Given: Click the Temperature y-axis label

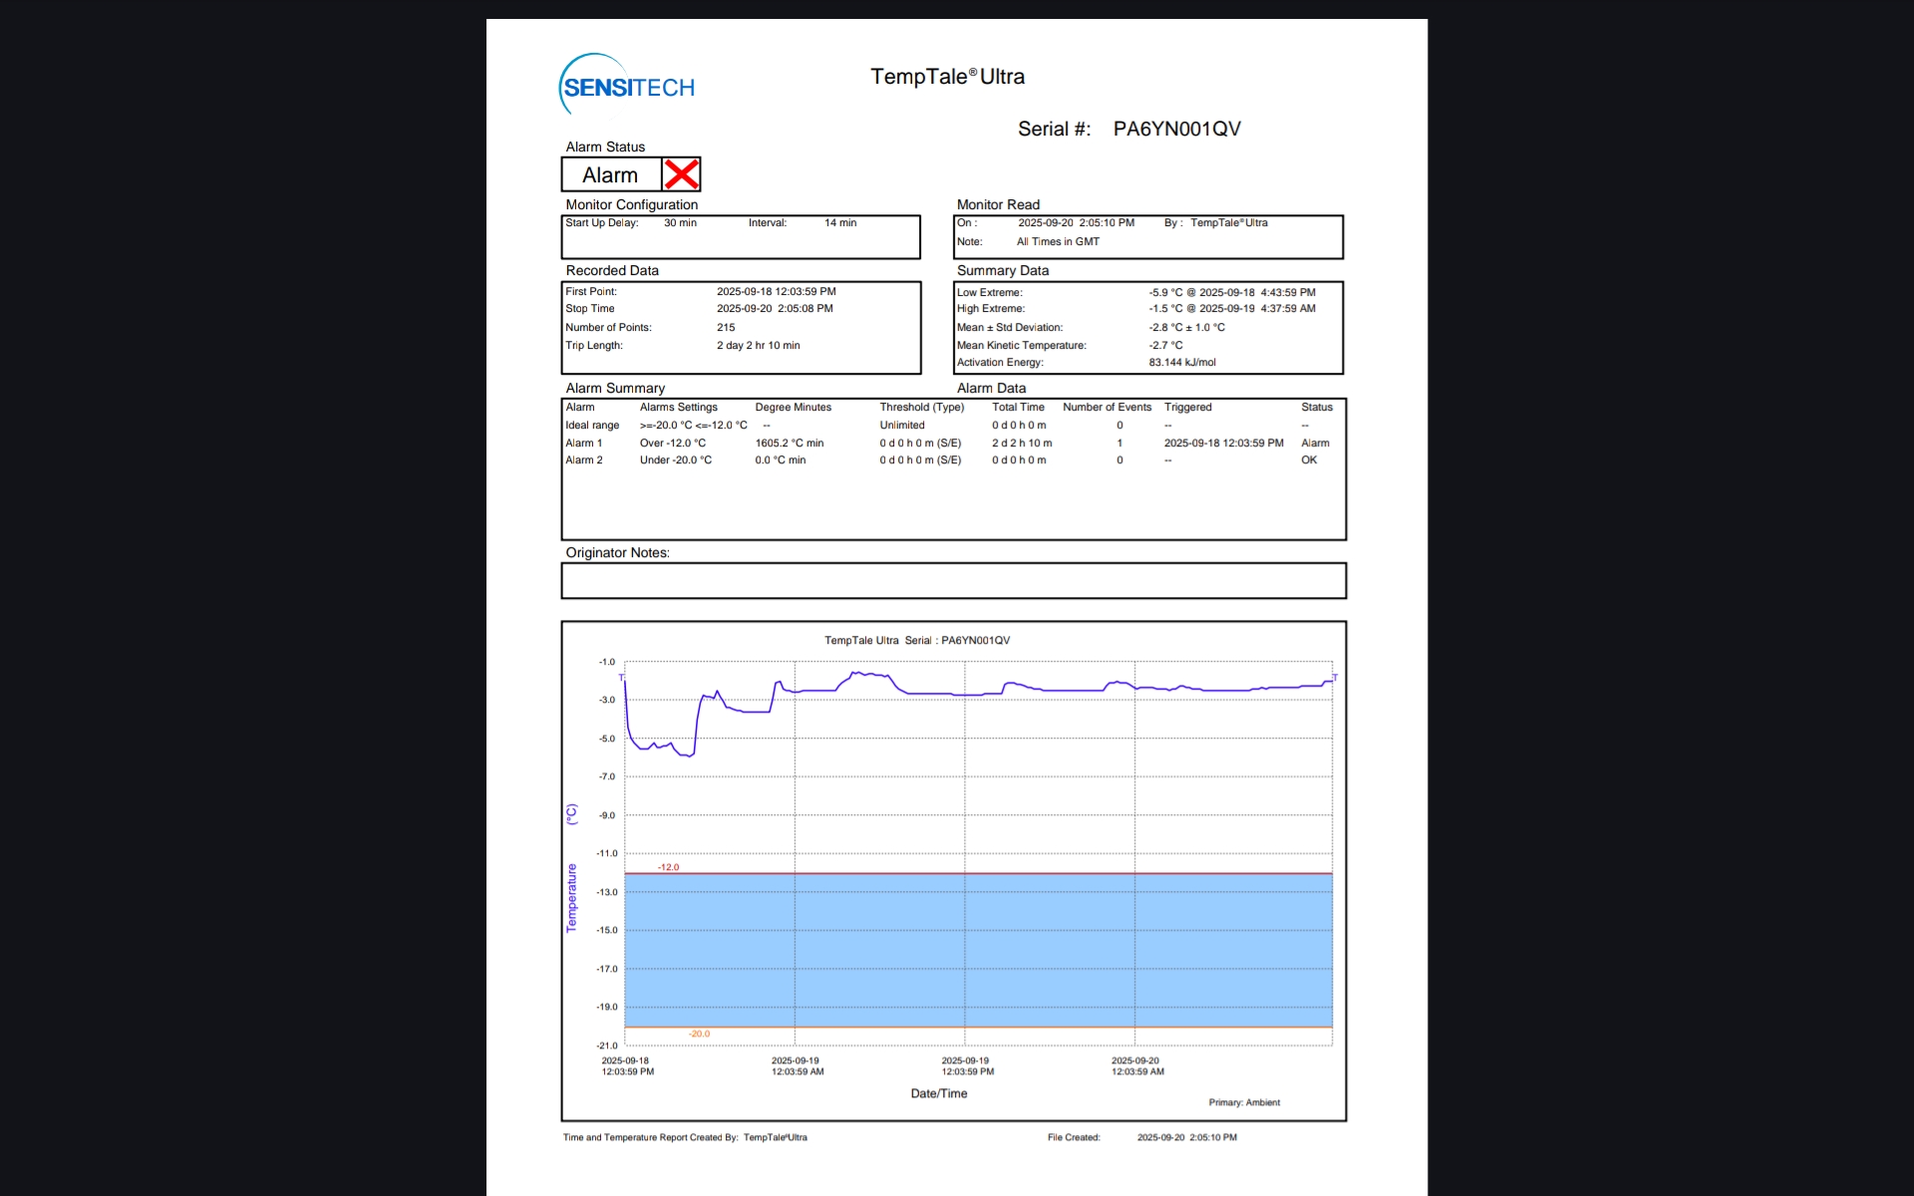Looking at the screenshot, I should point(571,897).
